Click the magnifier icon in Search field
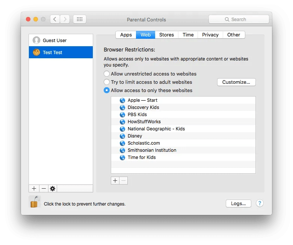Image resolution: width=293 pixels, height=245 pixels. point(227,19)
